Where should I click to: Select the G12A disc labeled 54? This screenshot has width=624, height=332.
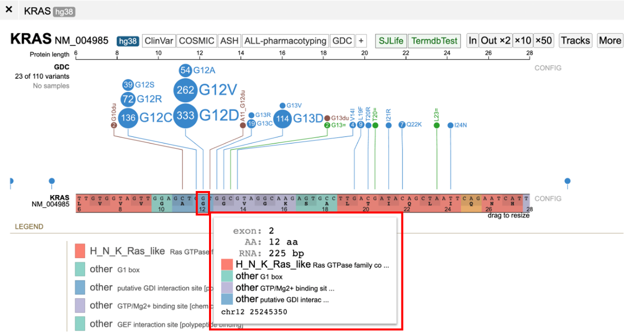click(x=185, y=70)
